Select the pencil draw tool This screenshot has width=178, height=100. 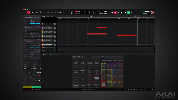coord(92,16)
